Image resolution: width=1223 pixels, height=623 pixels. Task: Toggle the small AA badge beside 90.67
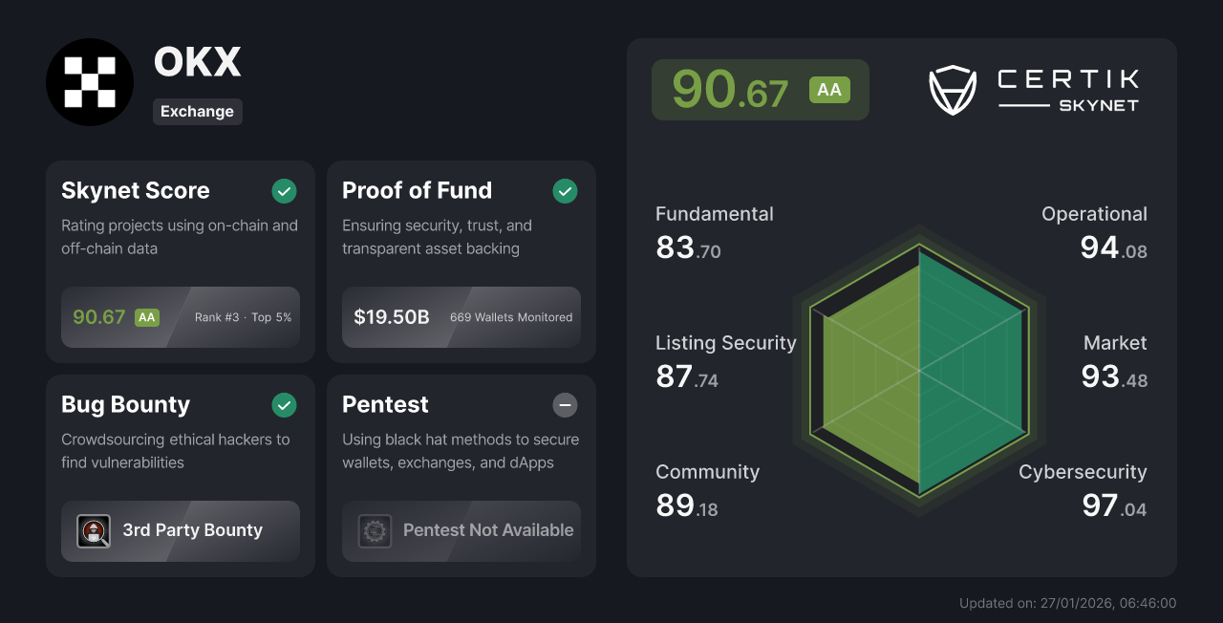click(x=149, y=316)
